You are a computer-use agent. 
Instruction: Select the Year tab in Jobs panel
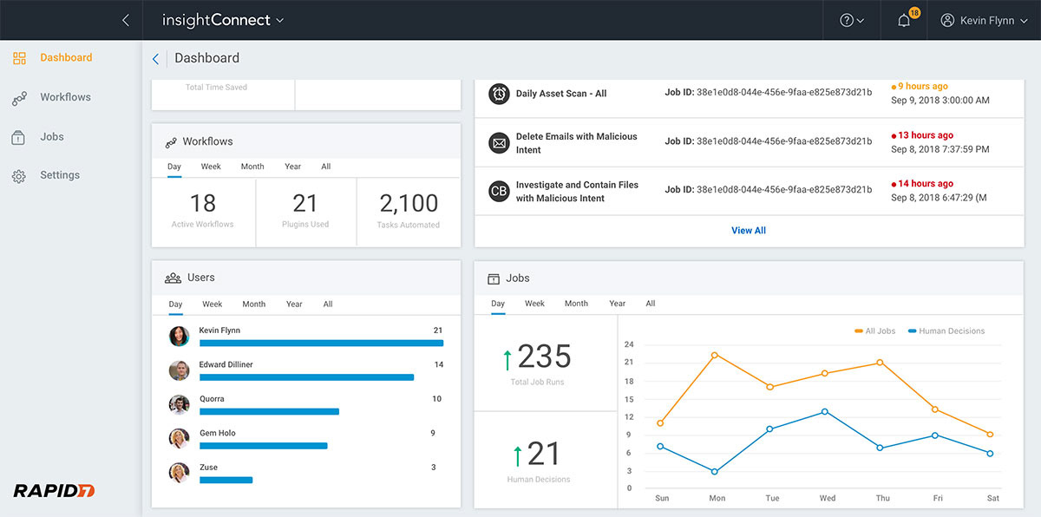[x=617, y=304]
